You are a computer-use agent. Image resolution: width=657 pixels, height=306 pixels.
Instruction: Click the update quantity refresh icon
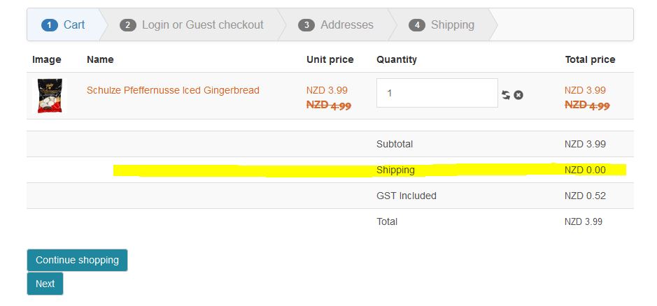pos(506,95)
